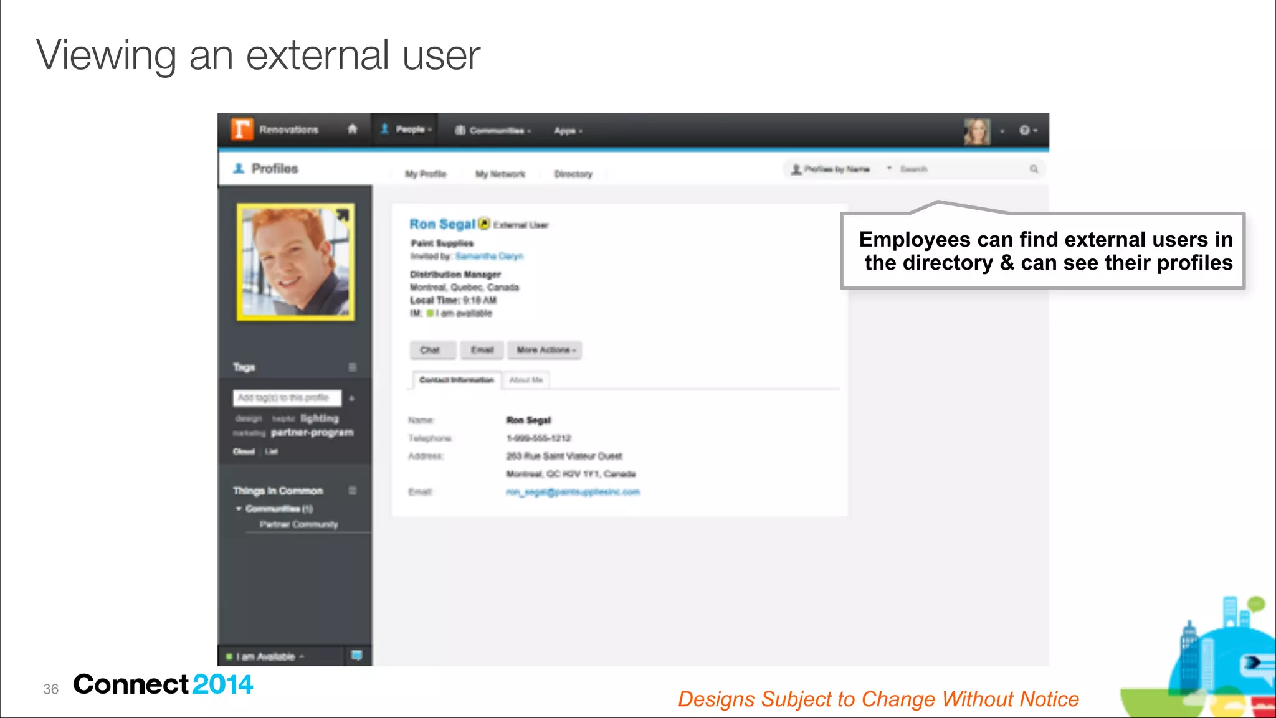
Task: Switch tags to Cloud view
Action: 244,451
